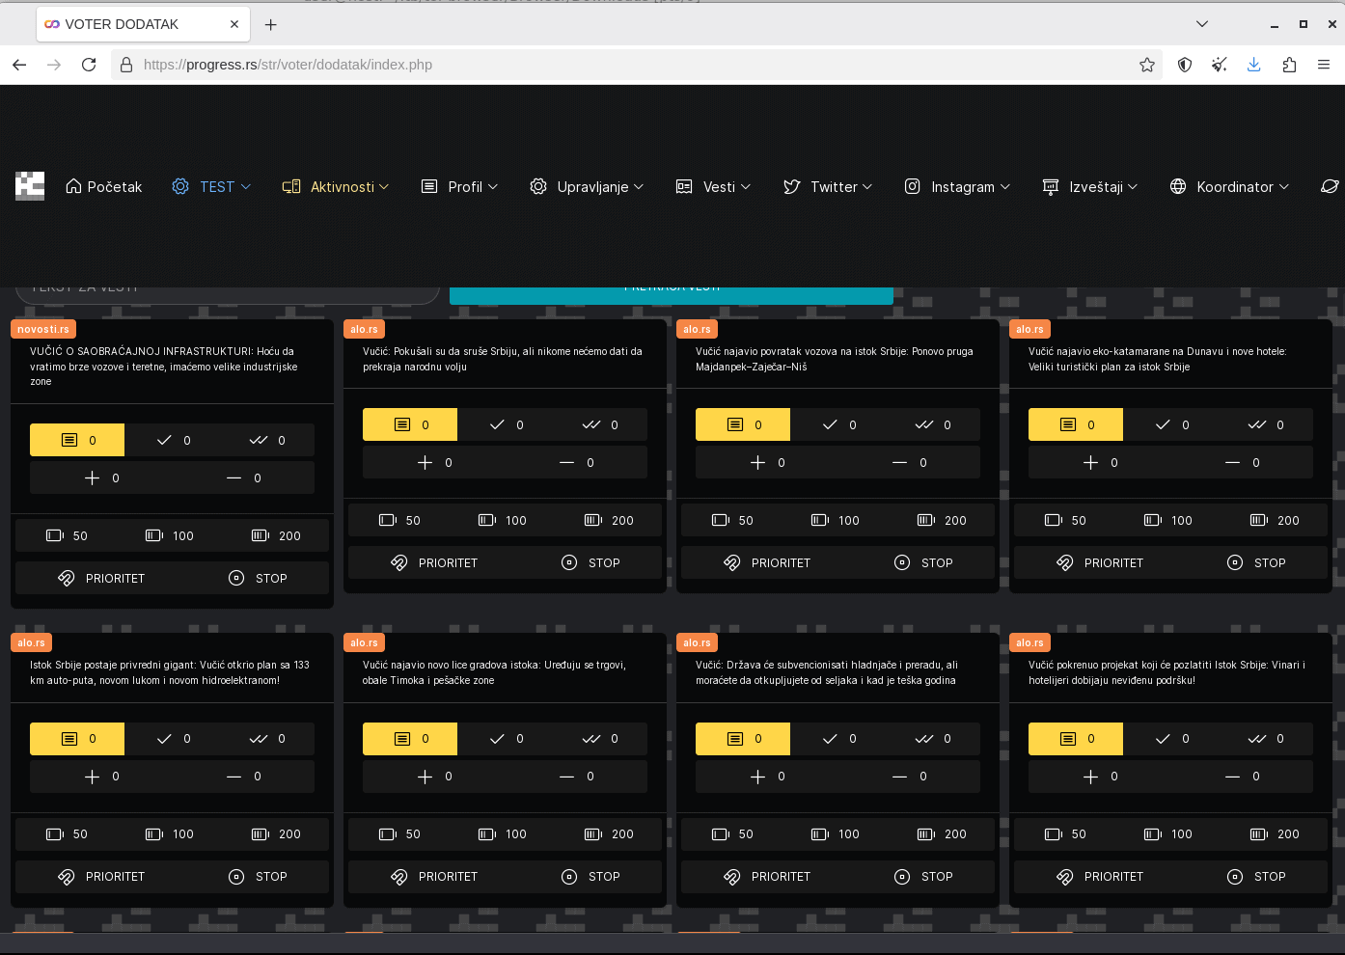Select the VOTER DODATAK browser tab

click(x=143, y=24)
